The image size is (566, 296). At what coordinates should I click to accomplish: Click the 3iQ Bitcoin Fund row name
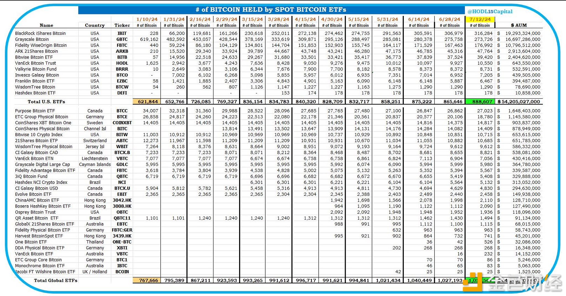click(x=31, y=176)
